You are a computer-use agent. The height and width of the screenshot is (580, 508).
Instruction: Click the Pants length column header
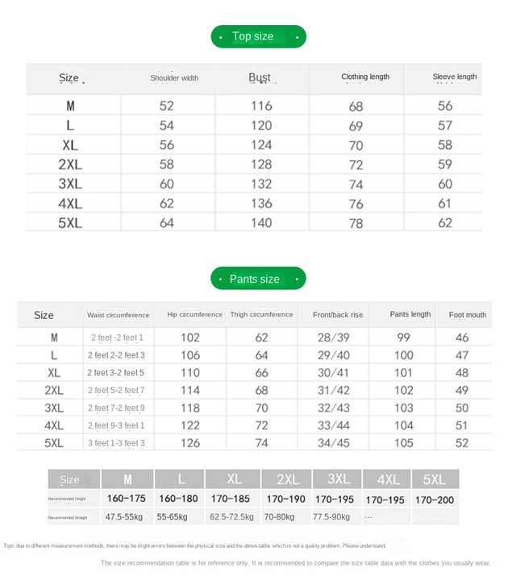click(410, 314)
